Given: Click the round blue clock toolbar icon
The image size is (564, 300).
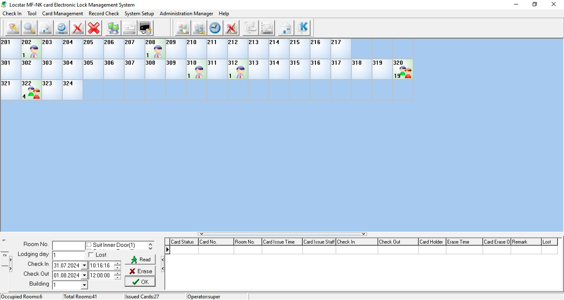Looking at the screenshot, I should (x=215, y=28).
